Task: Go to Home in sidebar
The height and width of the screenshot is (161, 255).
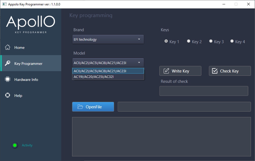Action: pos(31,48)
